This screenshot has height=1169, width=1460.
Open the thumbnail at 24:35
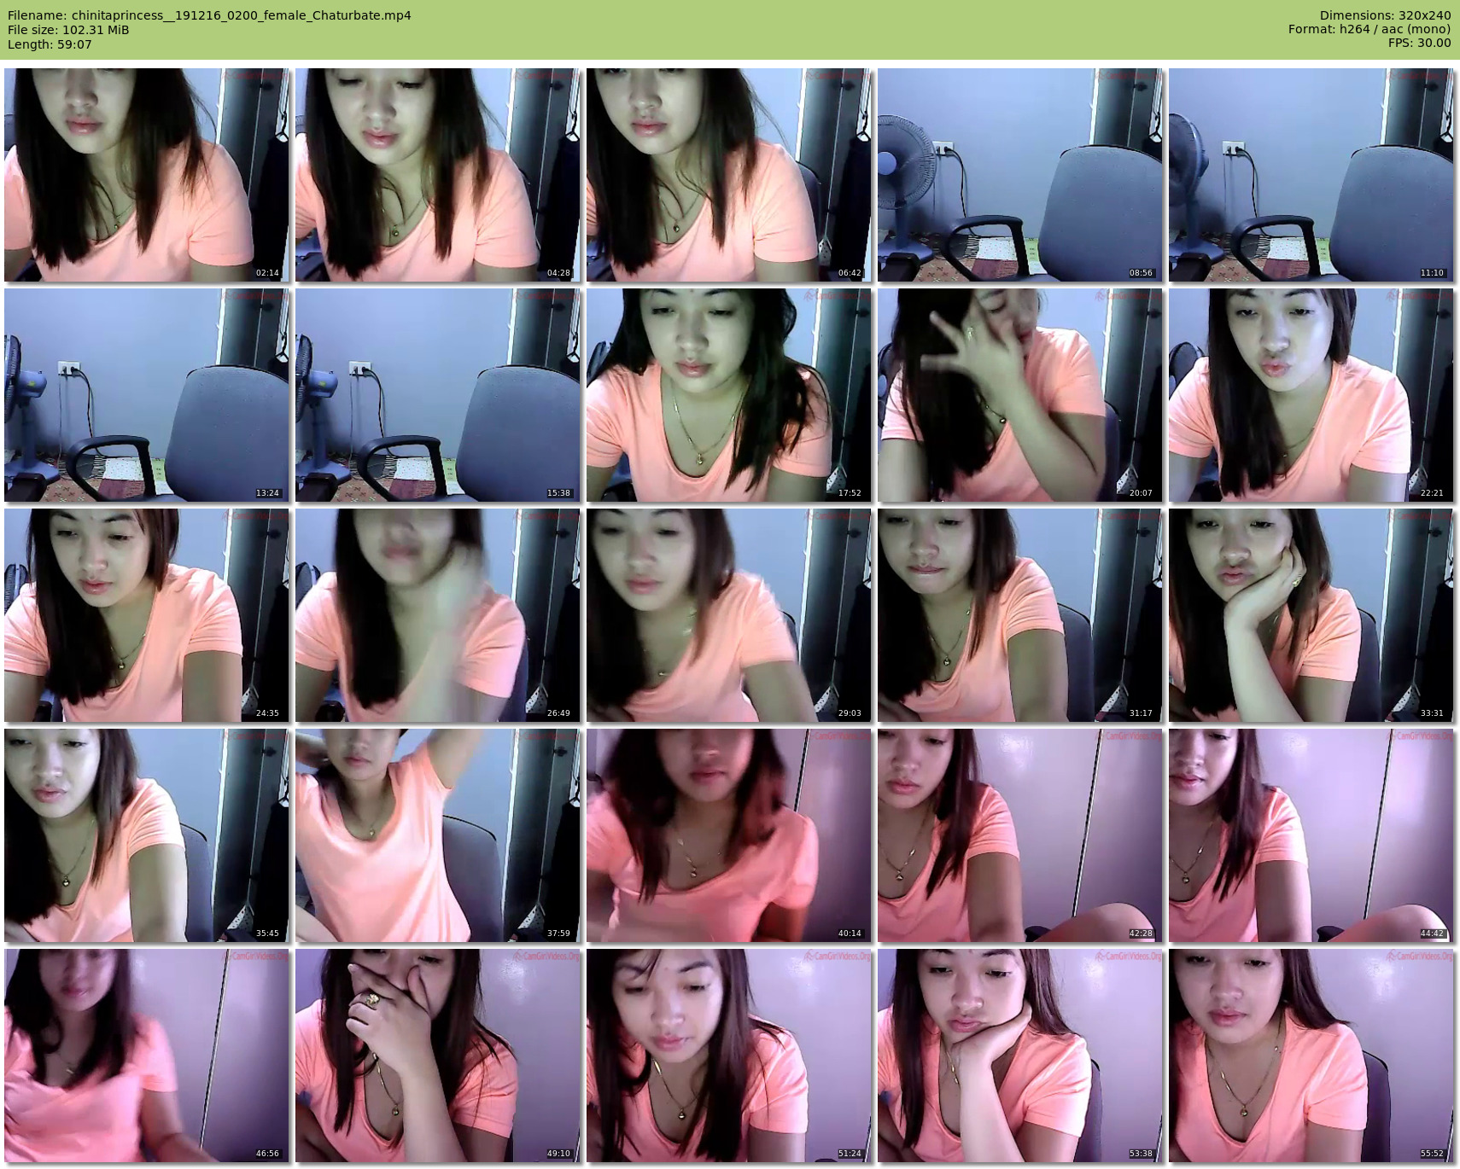146,615
